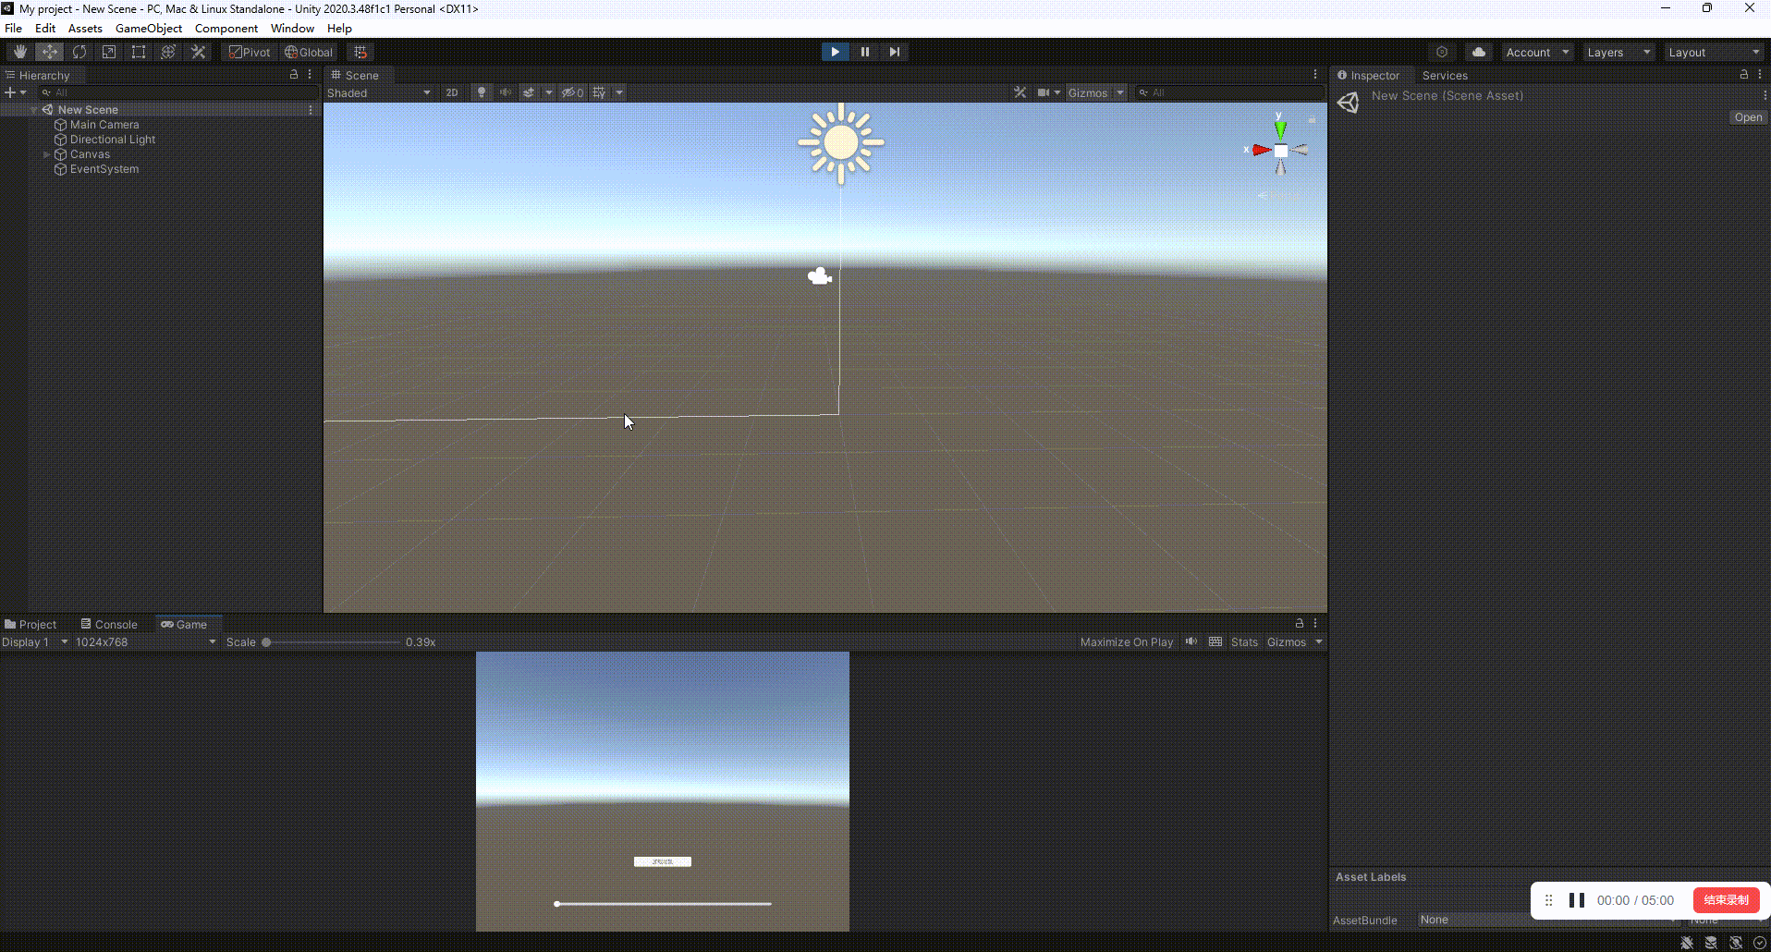Image resolution: width=1771 pixels, height=952 pixels.
Task: Enter Play mode with the Play button
Action: pos(834,51)
